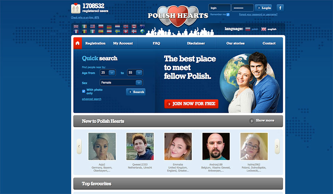The height and width of the screenshot is (194, 333).
Task: Click the red Home icon in navigation bar
Action: click(x=78, y=43)
